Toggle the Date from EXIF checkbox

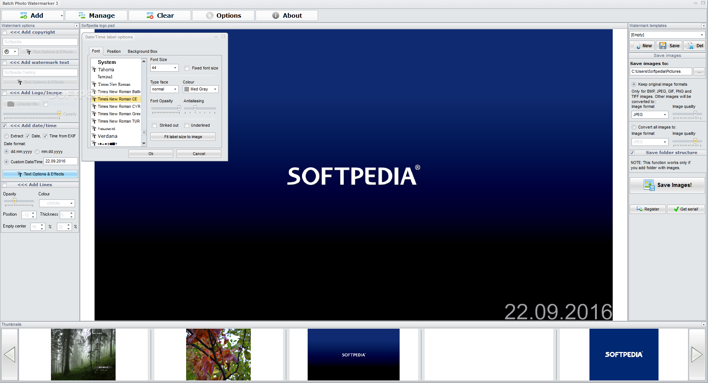27,136
